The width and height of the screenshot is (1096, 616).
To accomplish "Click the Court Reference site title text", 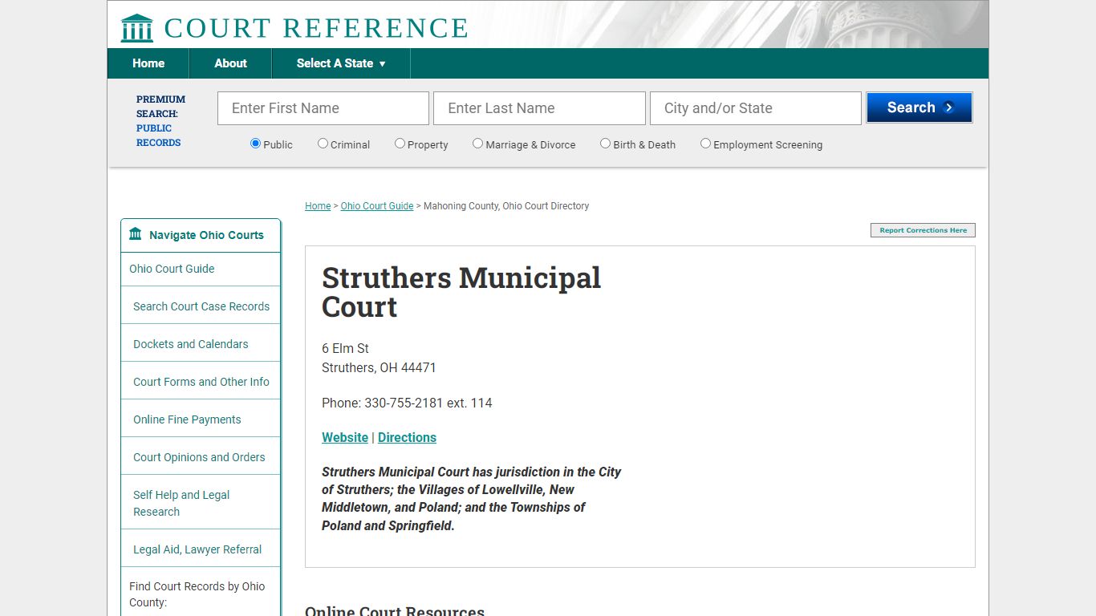I will point(316,28).
